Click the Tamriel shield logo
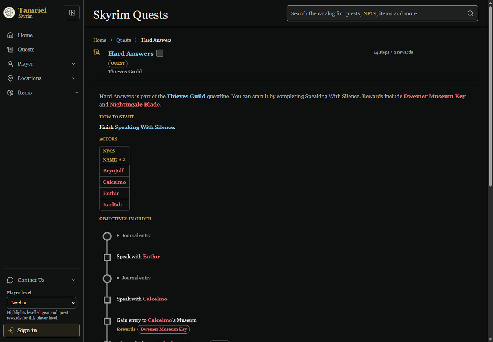 [9, 13]
